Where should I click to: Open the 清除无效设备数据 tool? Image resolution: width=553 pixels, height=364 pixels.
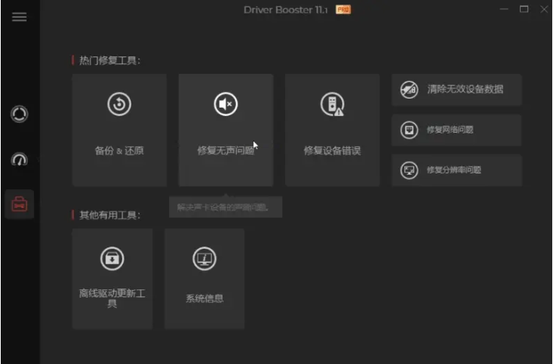[456, 90]
